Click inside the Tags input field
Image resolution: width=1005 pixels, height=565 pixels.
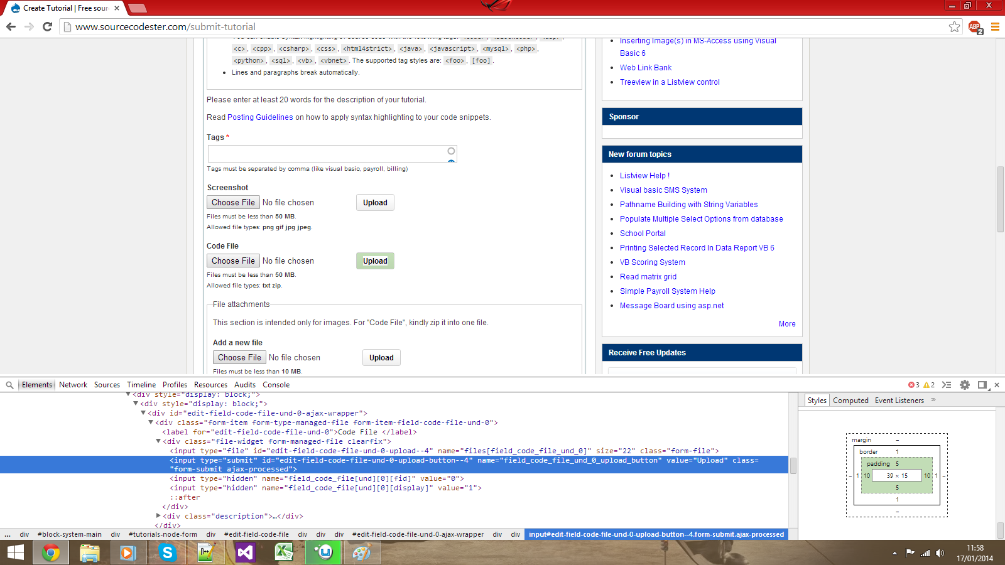coord(332,154)
